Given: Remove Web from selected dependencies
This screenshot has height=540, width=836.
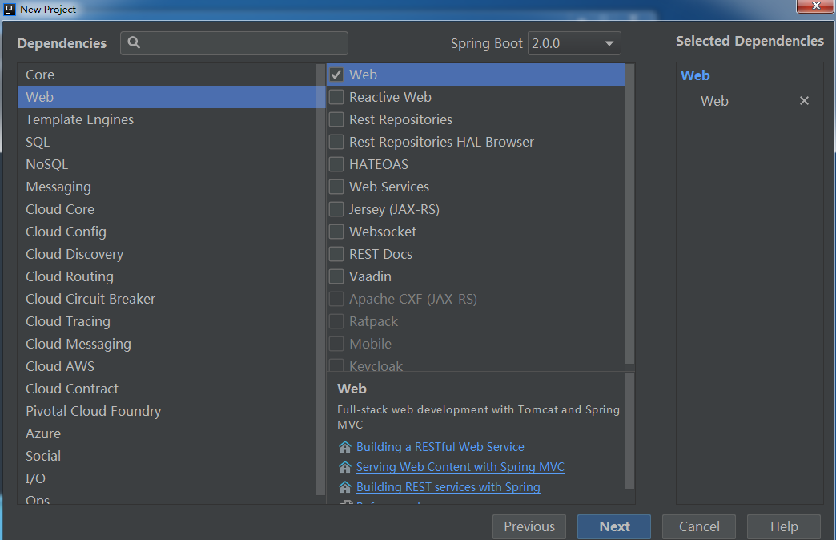Looking at the screenshot, I should pyautogui.click(x=804, y=101).
